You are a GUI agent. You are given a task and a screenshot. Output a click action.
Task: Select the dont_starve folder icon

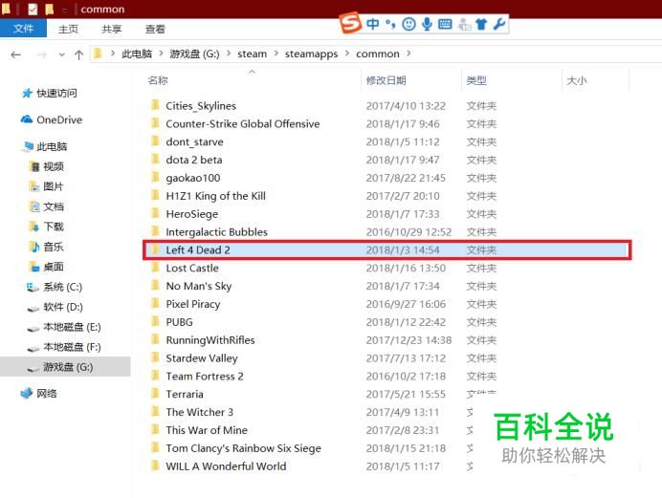tap(155, 141)
